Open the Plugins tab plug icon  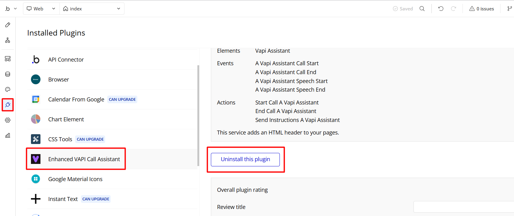(8, 105)
